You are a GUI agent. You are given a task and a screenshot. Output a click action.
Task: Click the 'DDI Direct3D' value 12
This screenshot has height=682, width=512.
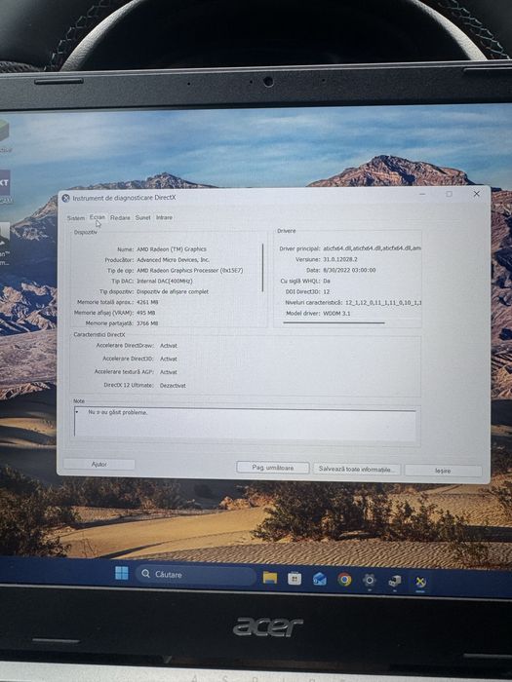[x=326, y=292]
